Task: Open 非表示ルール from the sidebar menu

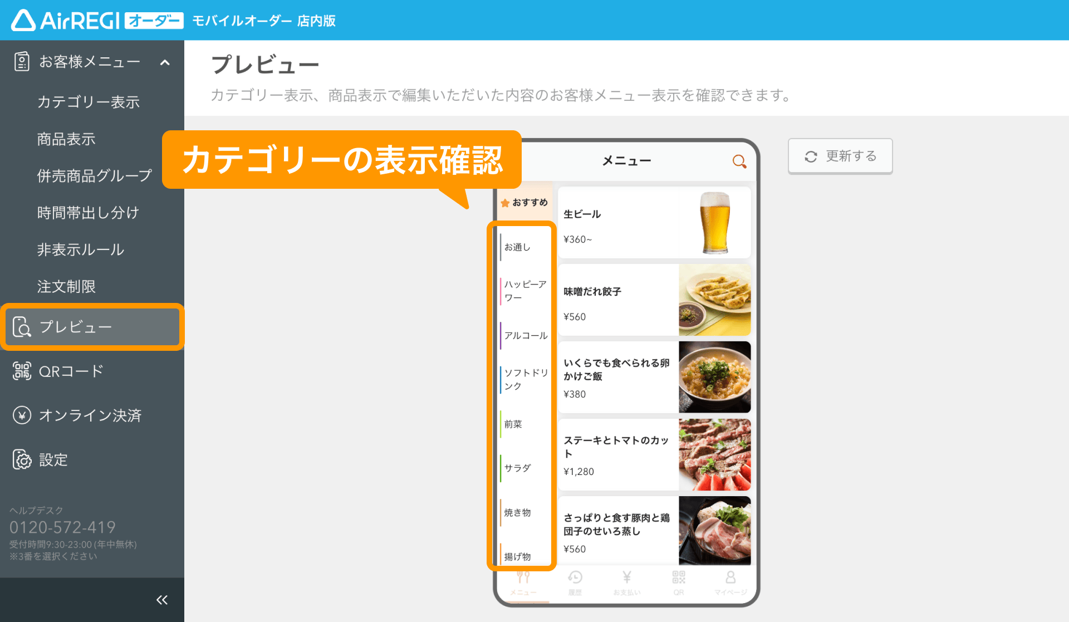Action: point(80,250)
